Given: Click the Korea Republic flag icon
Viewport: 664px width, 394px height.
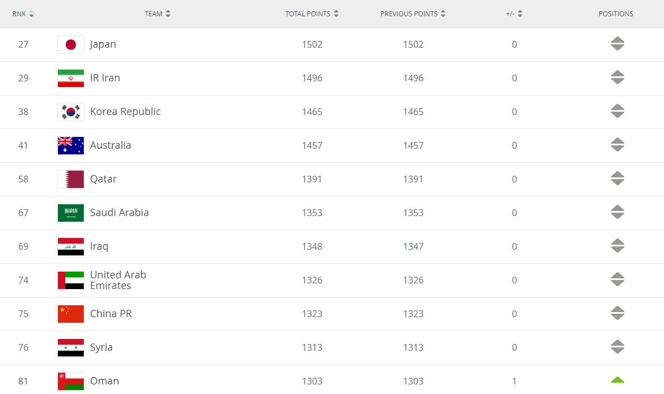Looking at the screenshot, I should [71, 112].
